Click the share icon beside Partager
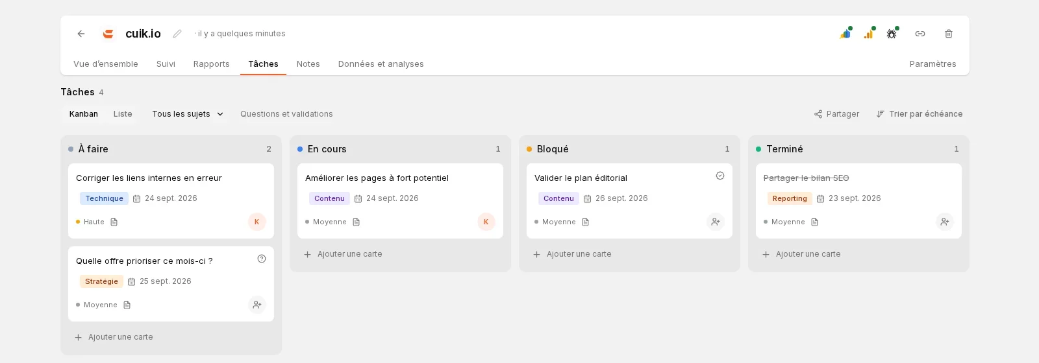 click(x=818, y=114)
